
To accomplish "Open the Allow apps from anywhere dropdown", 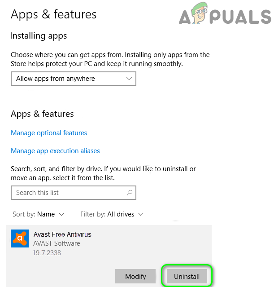I will click(74, 79).
